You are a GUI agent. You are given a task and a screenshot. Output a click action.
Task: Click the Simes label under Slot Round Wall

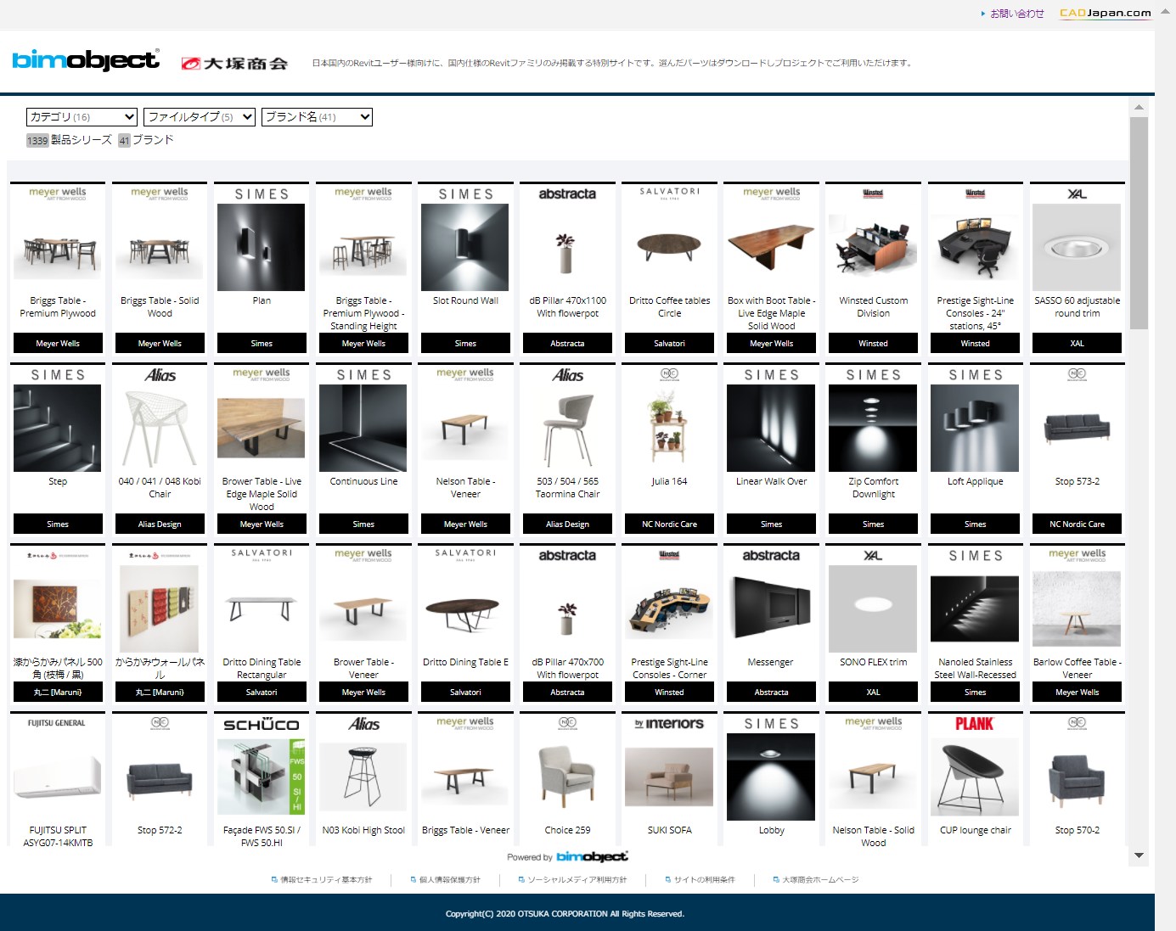coord(464,343)
